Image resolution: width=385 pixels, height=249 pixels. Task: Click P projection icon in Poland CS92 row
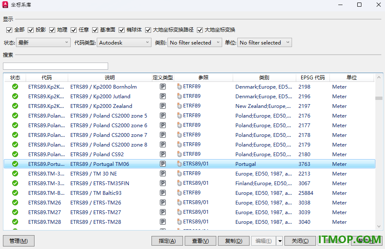tap(162, 154)
